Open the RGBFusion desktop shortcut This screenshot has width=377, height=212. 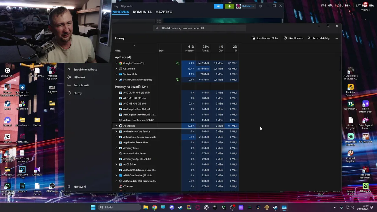[x=22, y=105]
